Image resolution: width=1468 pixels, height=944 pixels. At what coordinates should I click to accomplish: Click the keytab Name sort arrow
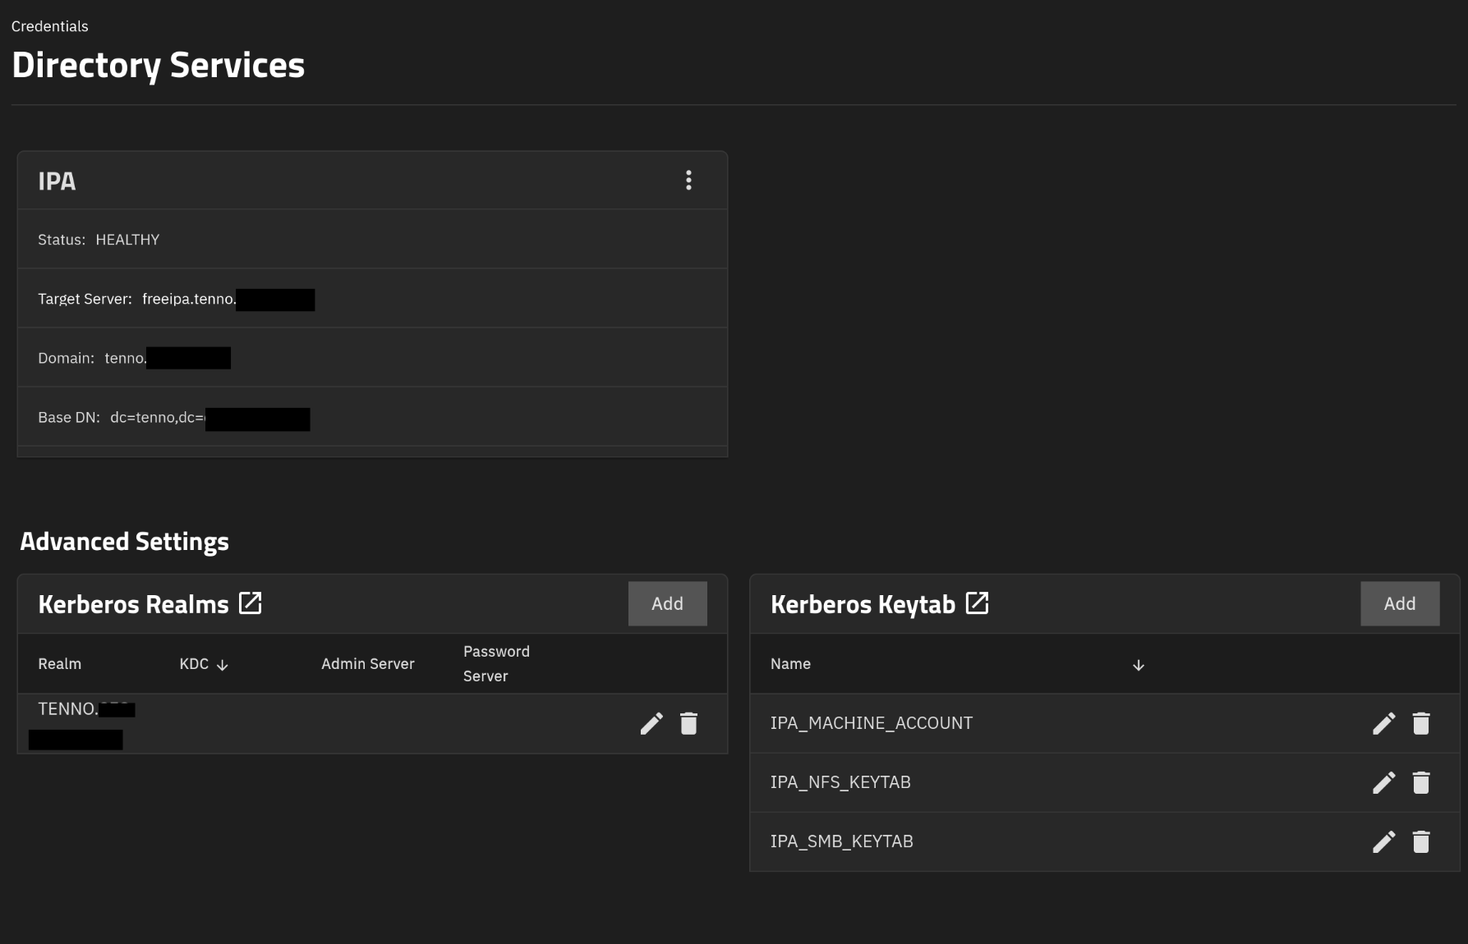coord(1138,665)
